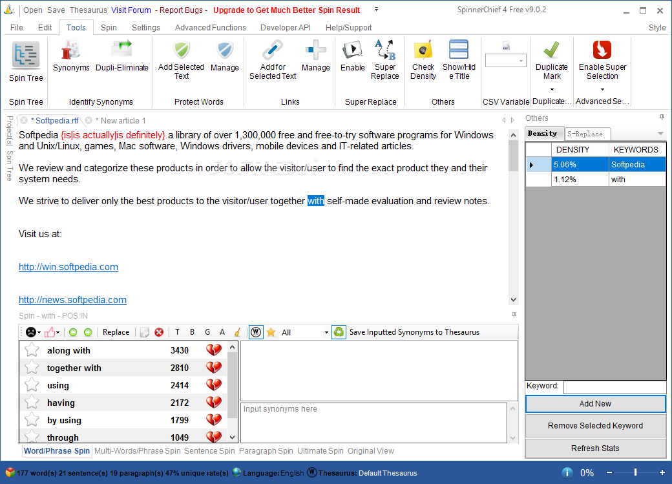Open the quick access toolbar dropdown arrow
Image resolution: width=672 pixels, height=484 pixels.
[x=376, y=9]
